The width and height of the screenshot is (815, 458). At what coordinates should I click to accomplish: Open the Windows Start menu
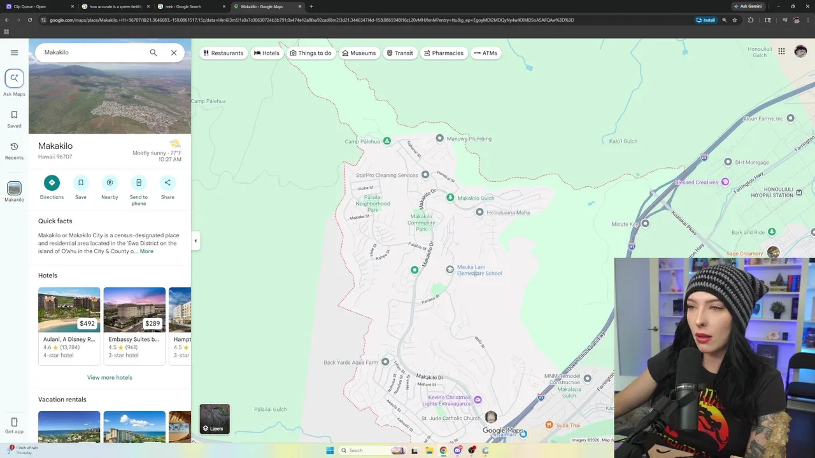[330, 450]
